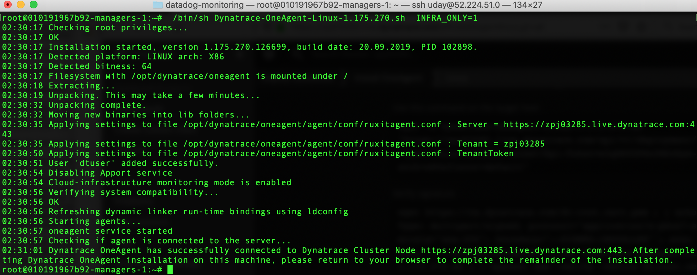Click the 'Disabling Apport service' line
Screen dimensions: 697x275
click(x=87, y=173)
